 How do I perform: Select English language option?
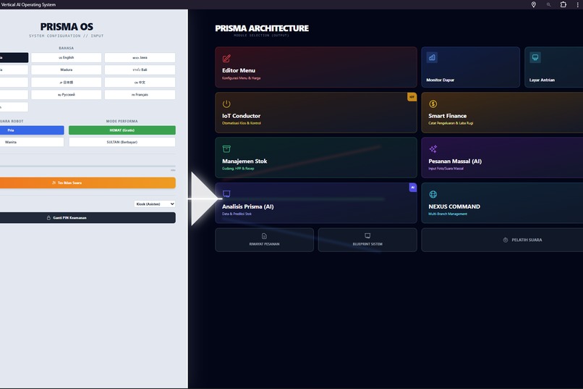coord(66,58)
